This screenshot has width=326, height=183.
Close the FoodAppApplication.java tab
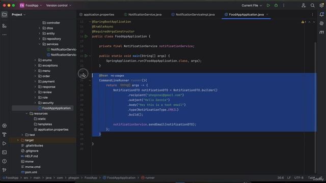coord(267,15)
